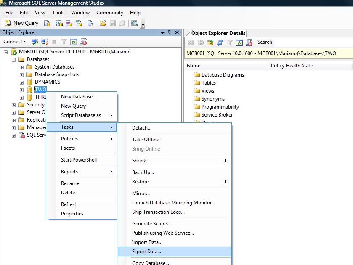Click Policy Health State column header
The image size is (353, 265).
pos(310,66)
